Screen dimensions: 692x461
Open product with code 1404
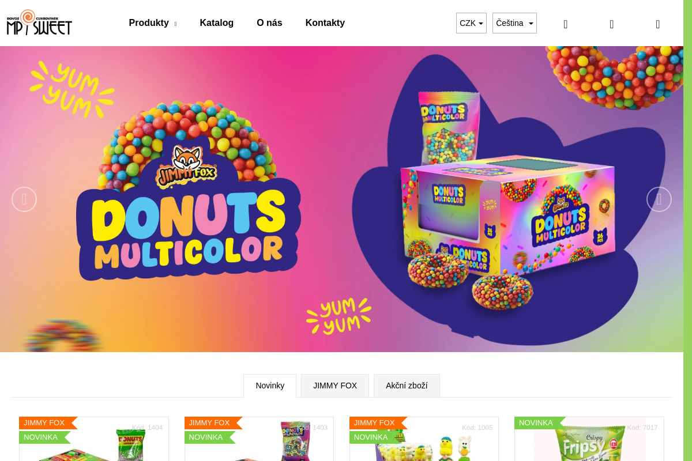pos(94,439)
